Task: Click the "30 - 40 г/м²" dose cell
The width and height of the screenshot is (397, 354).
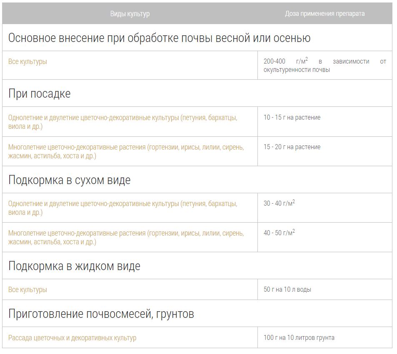Action: click(279, 204)
